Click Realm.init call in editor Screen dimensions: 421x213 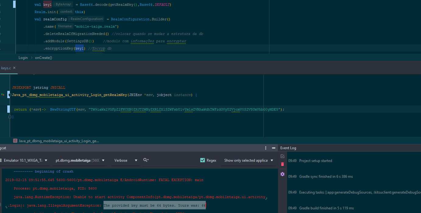45,12
